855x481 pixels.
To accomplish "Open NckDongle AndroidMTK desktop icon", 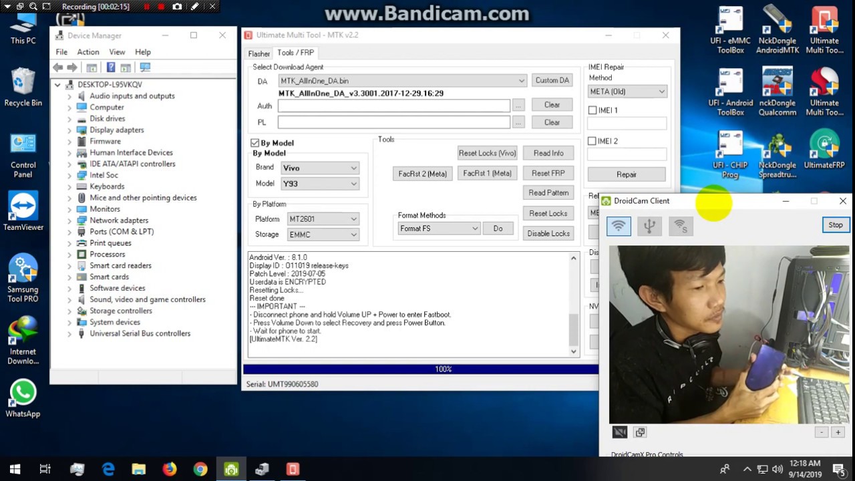I will click(778, 30).
